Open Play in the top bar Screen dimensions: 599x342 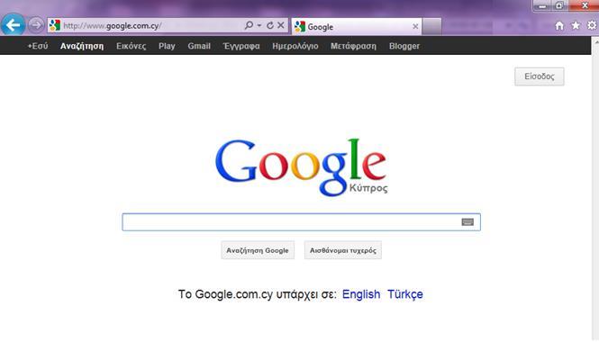click(167, 46)
